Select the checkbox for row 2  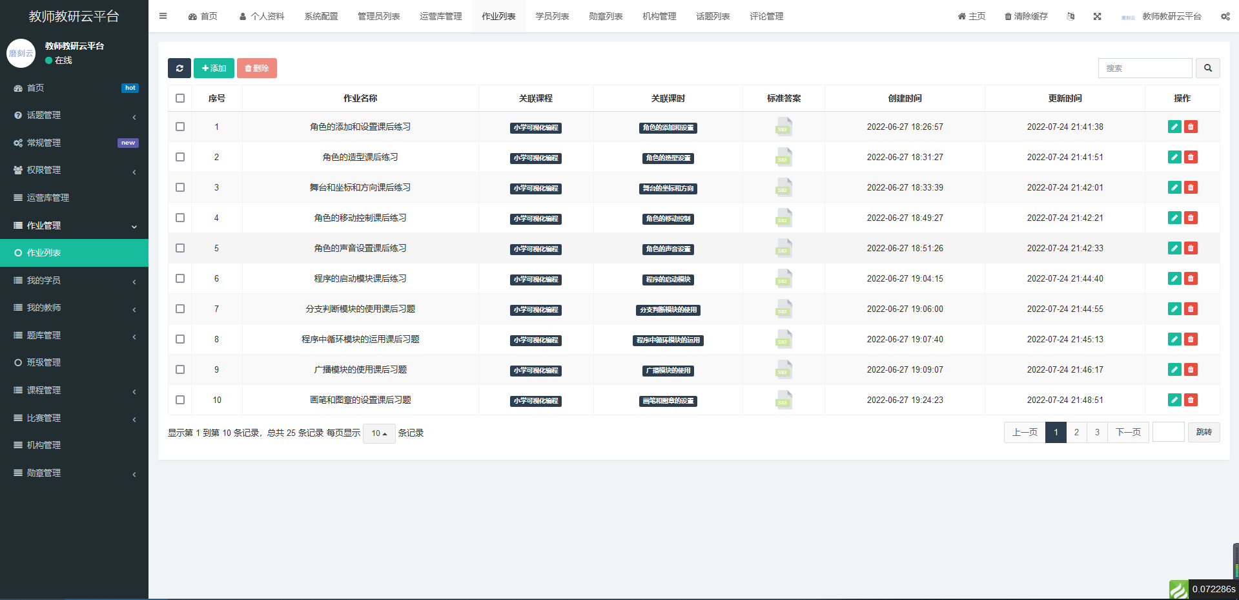coord(180,158)
